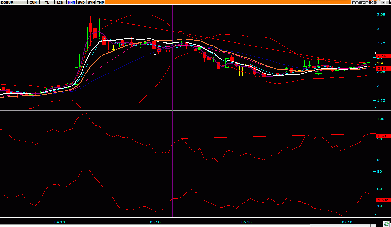Minimize the chart window

387,2
